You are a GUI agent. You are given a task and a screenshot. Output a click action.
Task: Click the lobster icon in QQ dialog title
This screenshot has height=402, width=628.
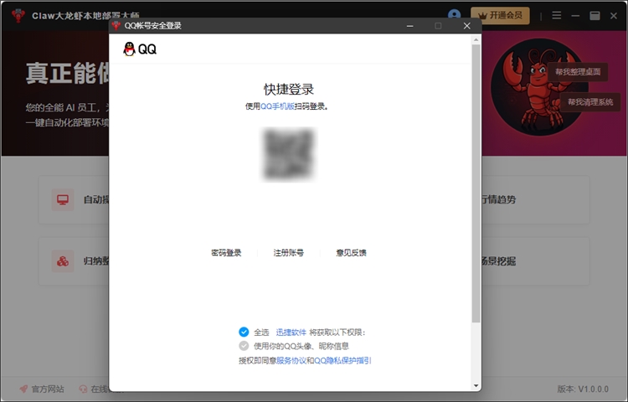point(116,26)
